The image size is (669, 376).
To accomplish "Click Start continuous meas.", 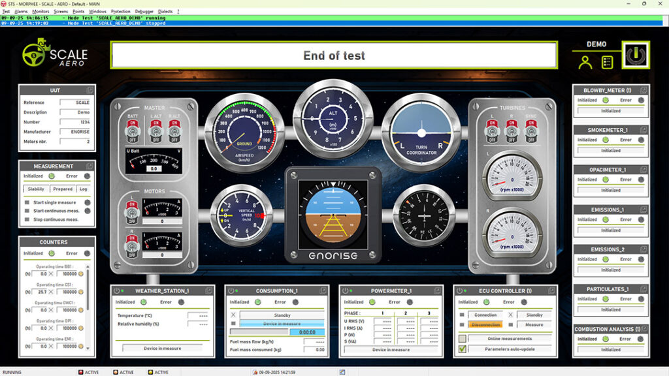I will point(56,211).
